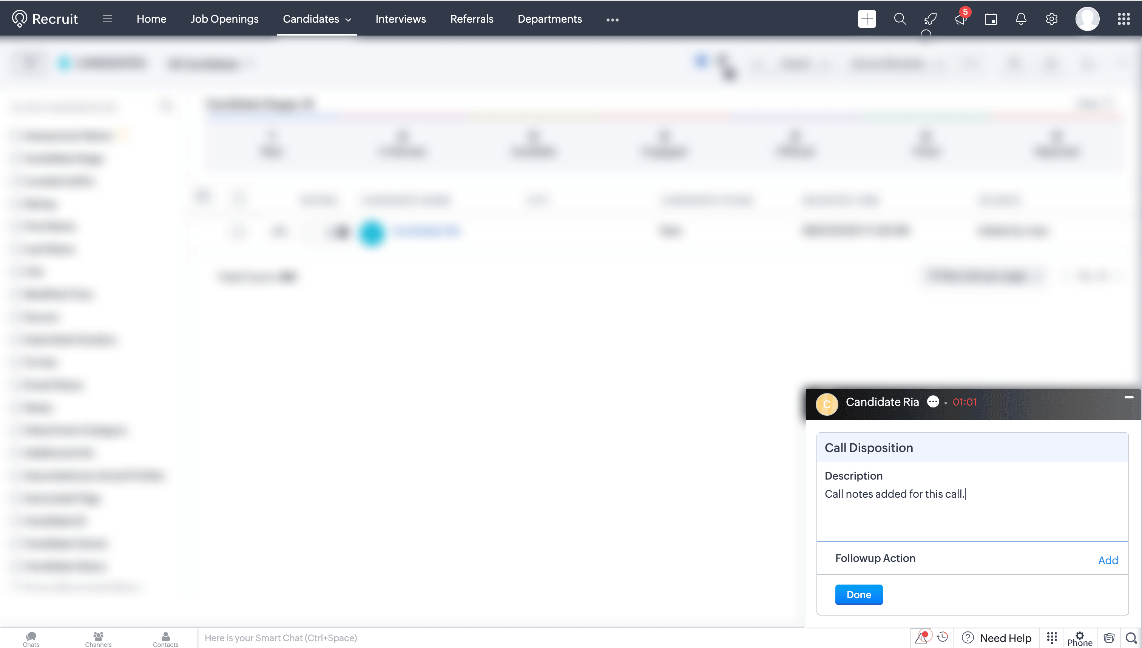Open the setup gear icon in navbar

(1051, 19)
